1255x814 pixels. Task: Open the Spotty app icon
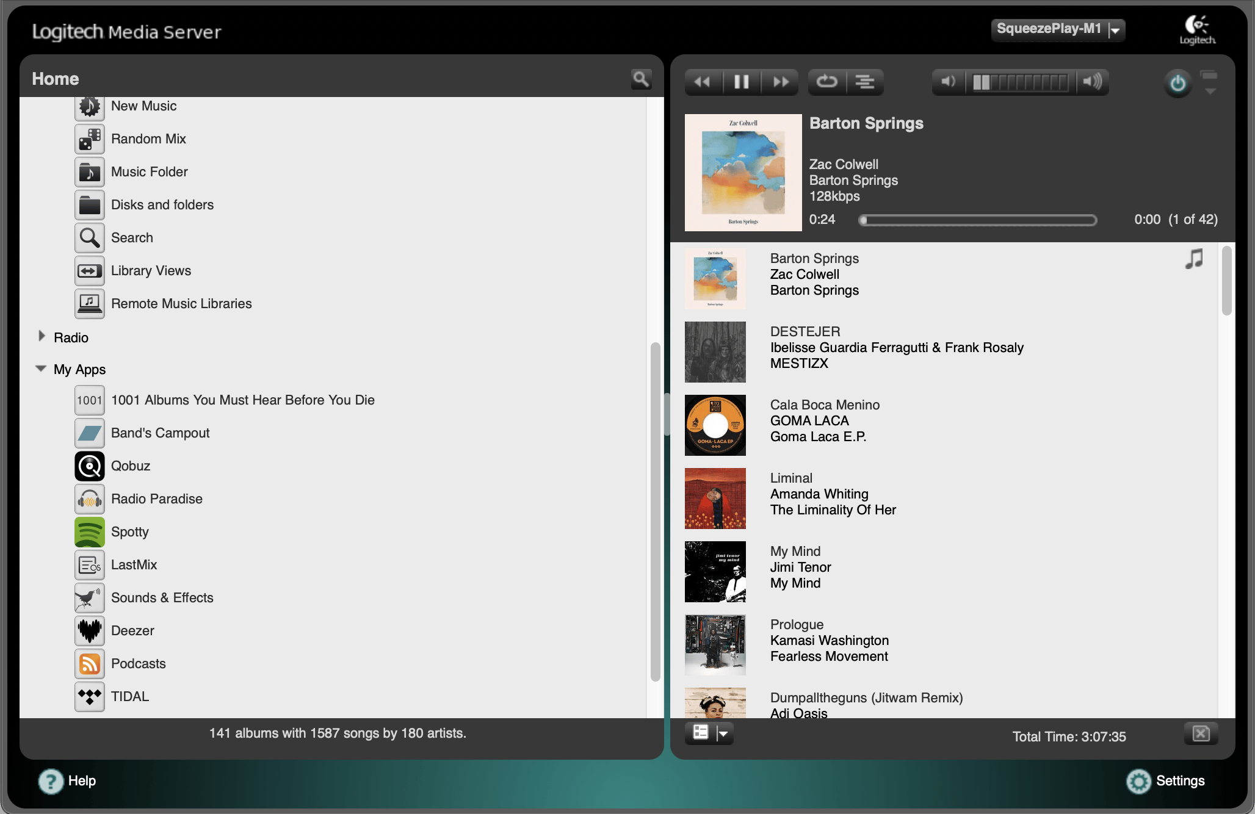pos(90,532)
